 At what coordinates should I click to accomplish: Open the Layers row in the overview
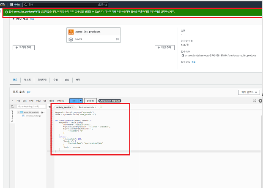[x=93, y=39]
